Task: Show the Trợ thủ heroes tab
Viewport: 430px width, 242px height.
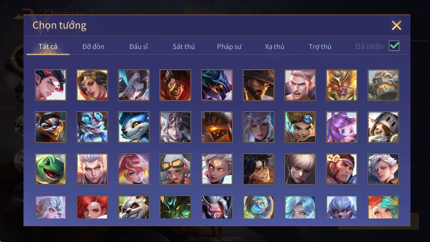Action: [320, 47]
